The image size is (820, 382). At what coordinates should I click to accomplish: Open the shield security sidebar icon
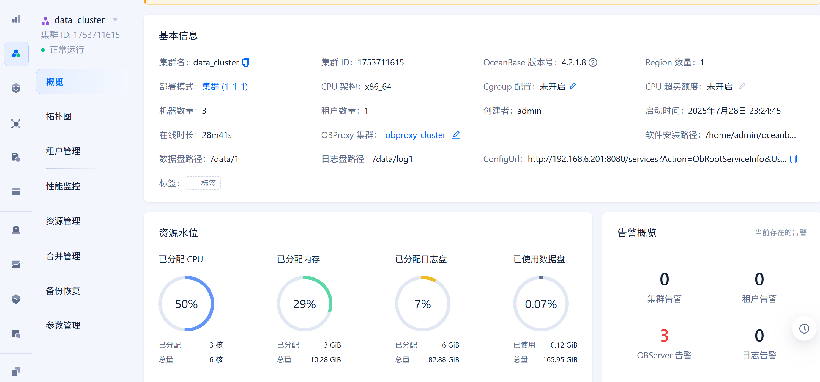coord(16,299)
